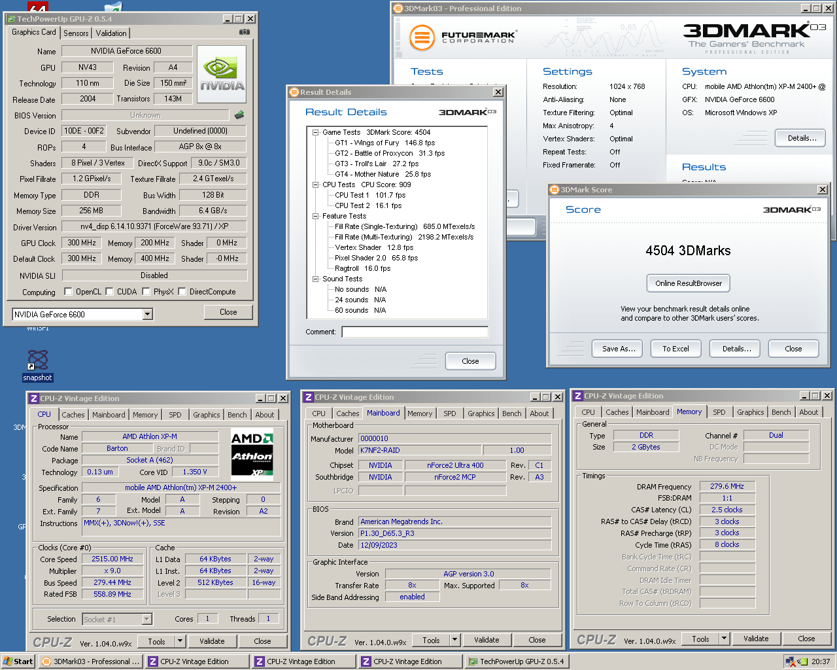Collapse the CPU Tests tree node

[315, 185]
